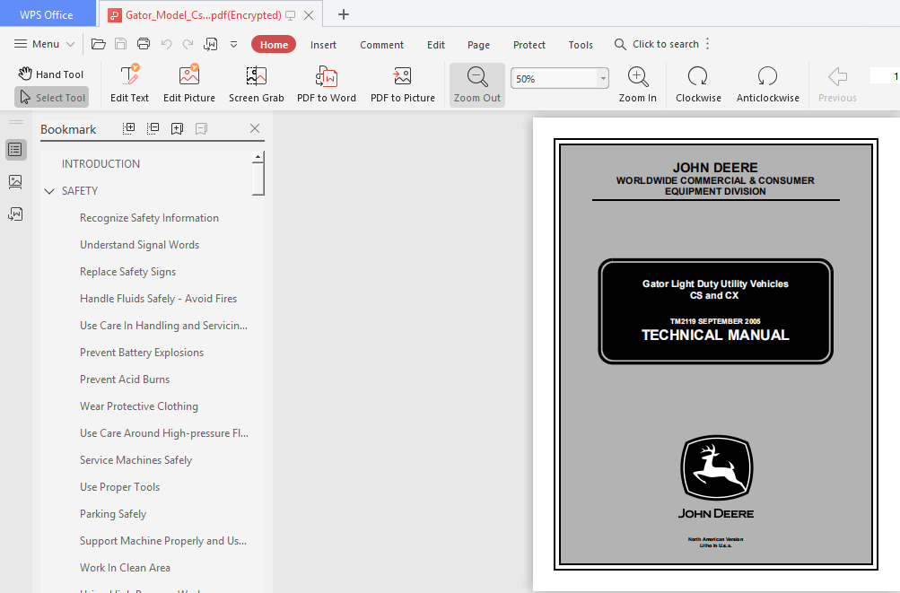Click the Open file folder icon
900x593 pixels.
click(x=99, y=44)
